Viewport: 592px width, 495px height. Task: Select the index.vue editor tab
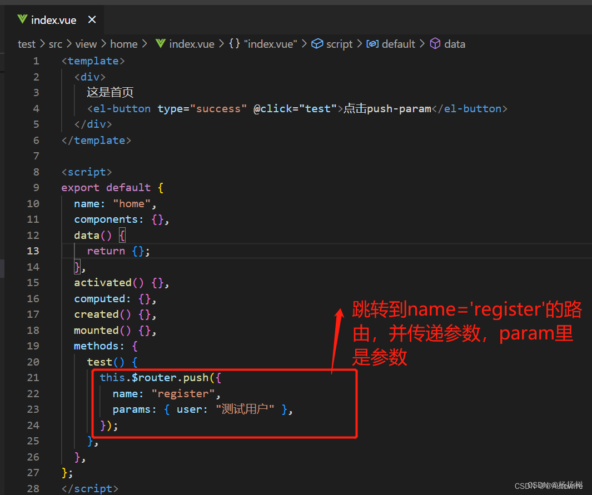click(x=54, y=20)
